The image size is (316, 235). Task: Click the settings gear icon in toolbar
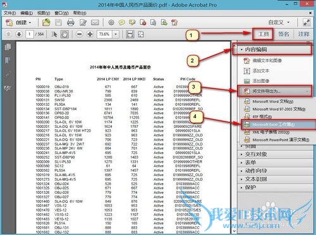coord(111,22)
